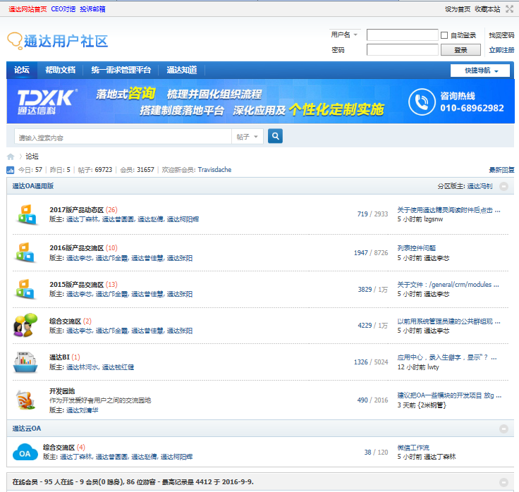Screen dimensions: 519x492
Task: Open 2015版产品交流区 forum title
Action: (x=76, y=285)
